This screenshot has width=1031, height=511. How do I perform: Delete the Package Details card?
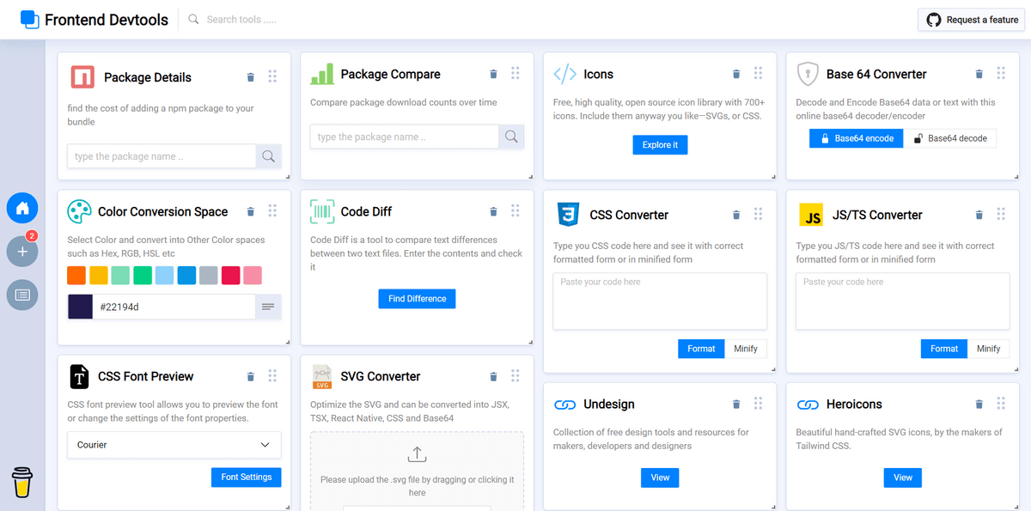point(251,77)
